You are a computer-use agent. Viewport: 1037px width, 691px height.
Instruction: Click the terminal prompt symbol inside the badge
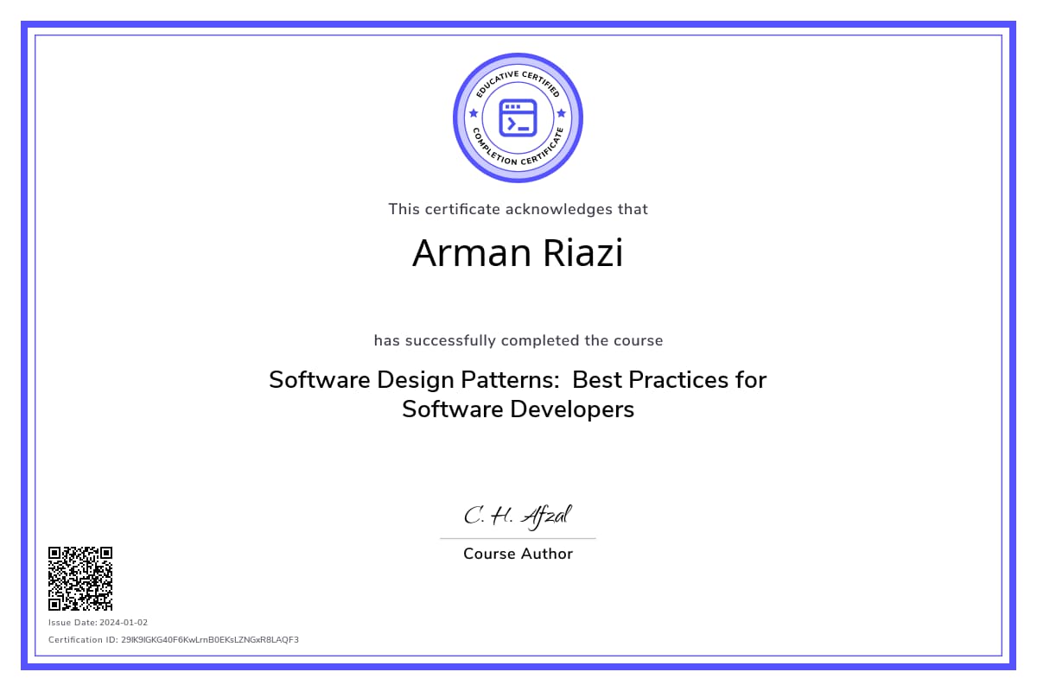point(512,124)
